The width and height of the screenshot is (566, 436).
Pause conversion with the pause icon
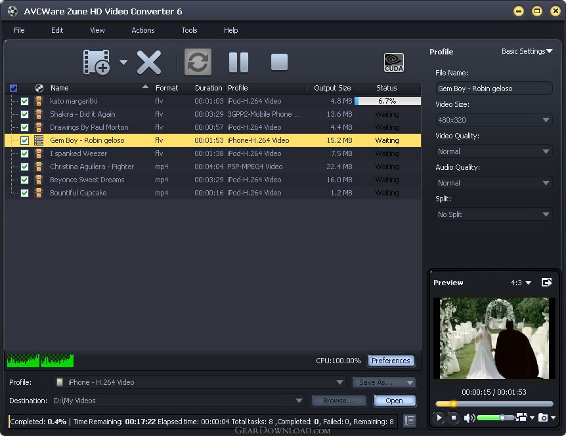(x=238, y=62)
